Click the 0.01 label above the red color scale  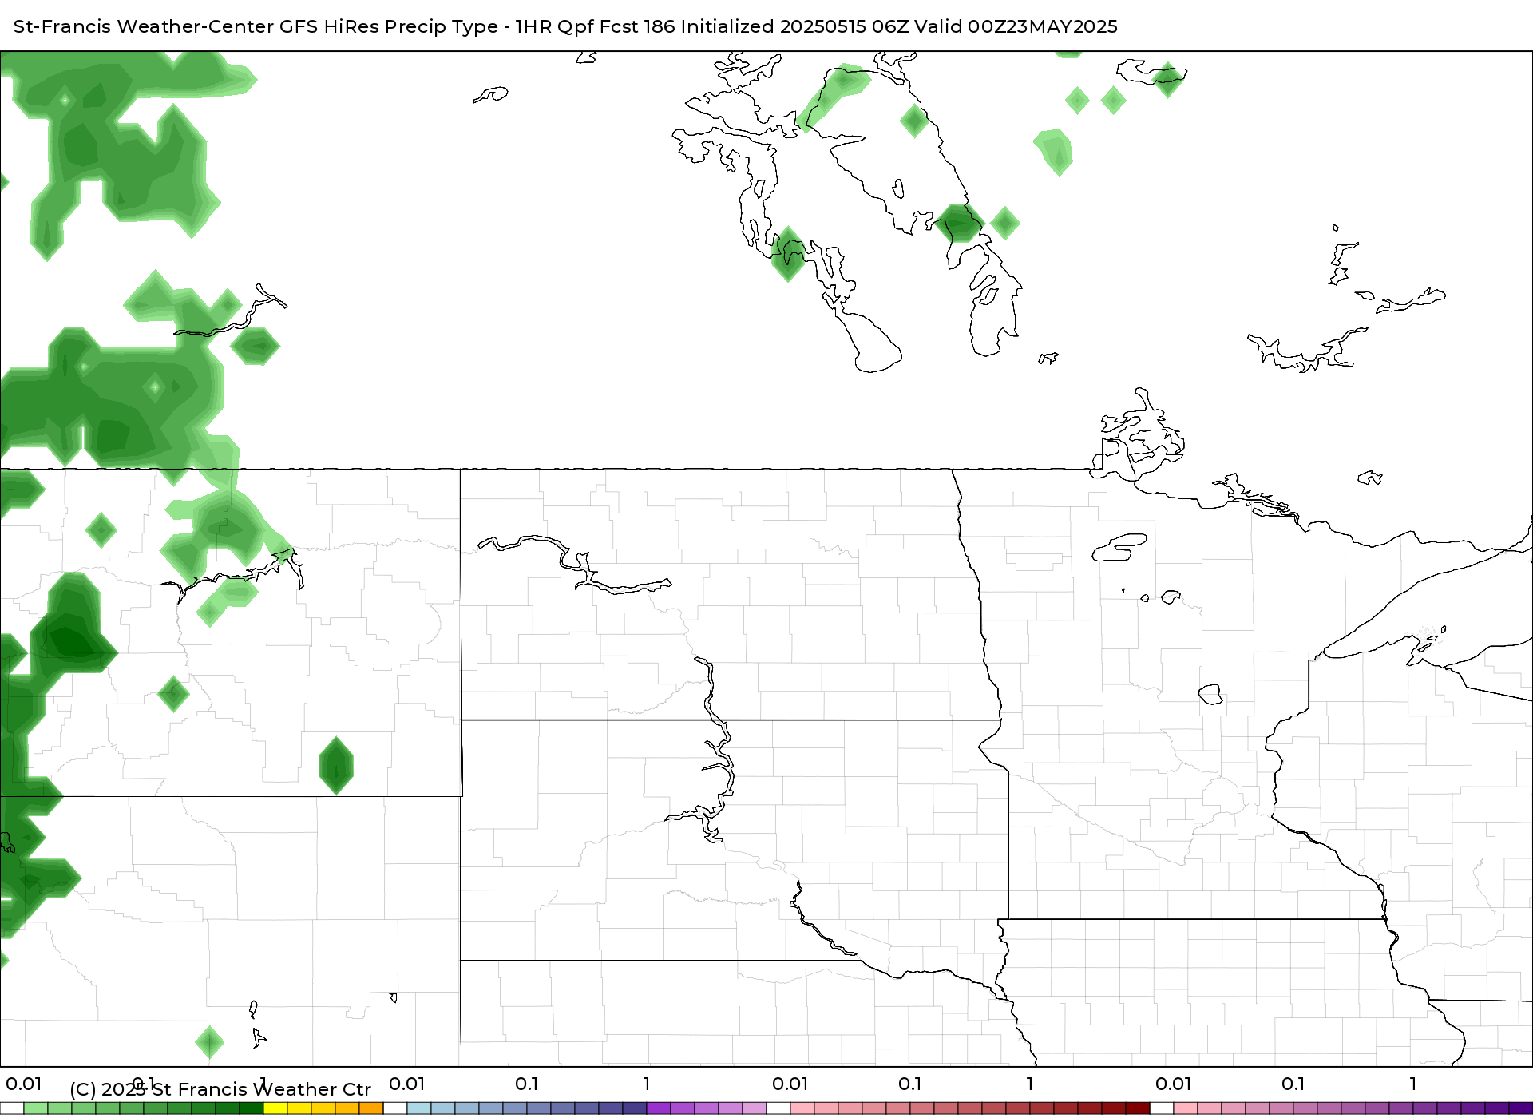[x=790, y=1084]
